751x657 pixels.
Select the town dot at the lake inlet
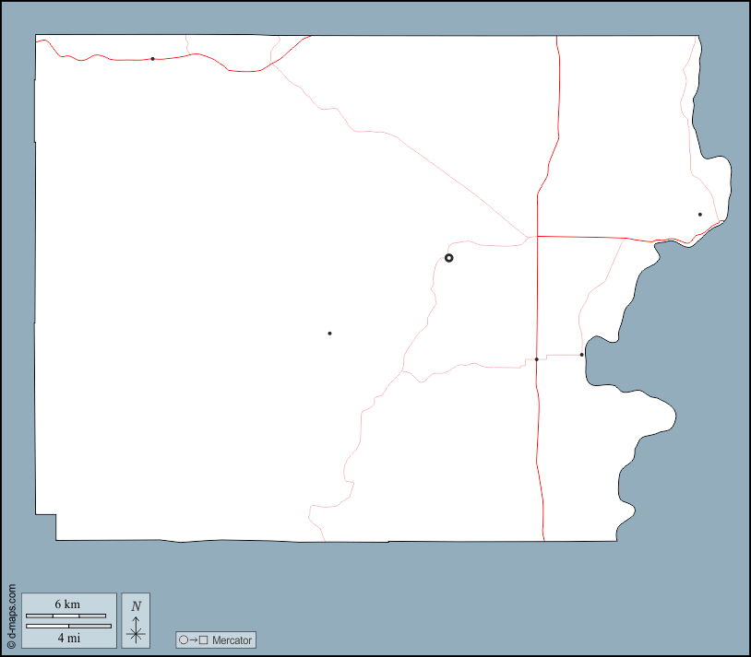pos(581,355)
